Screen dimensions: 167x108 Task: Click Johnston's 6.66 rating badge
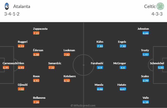(x=145, y=33)
